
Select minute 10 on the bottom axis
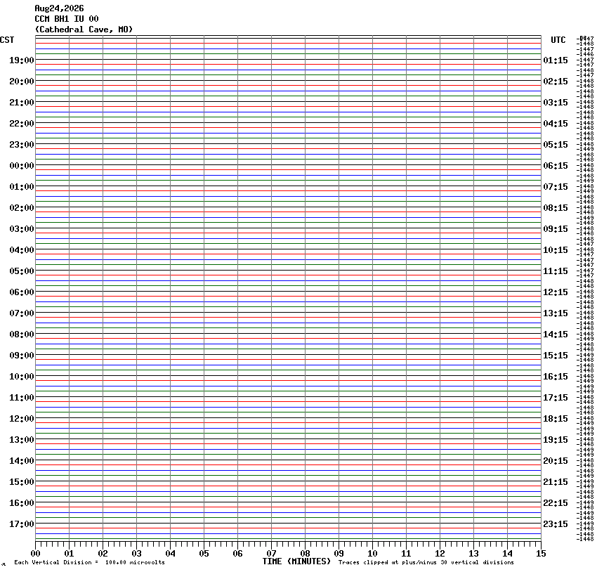click(x=372, y=553)
